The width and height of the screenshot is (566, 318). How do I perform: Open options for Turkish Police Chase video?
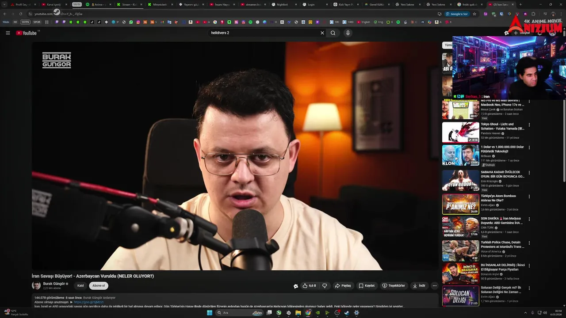529,243
